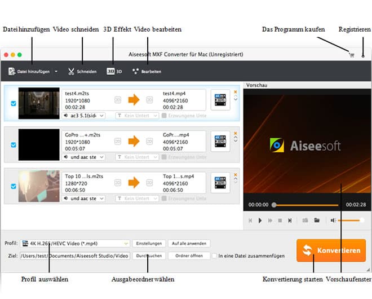Click the Konvertieren button

point(331,250)
